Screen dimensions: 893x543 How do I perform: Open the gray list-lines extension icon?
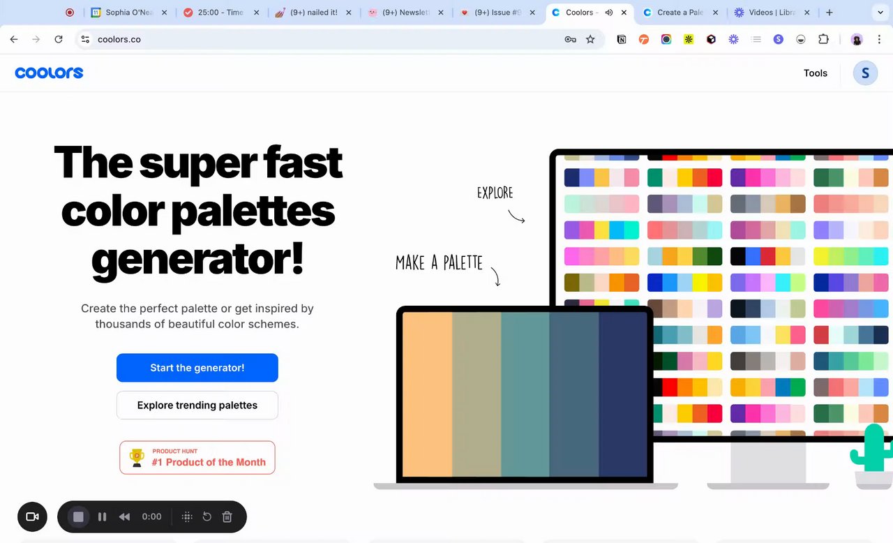756,39
